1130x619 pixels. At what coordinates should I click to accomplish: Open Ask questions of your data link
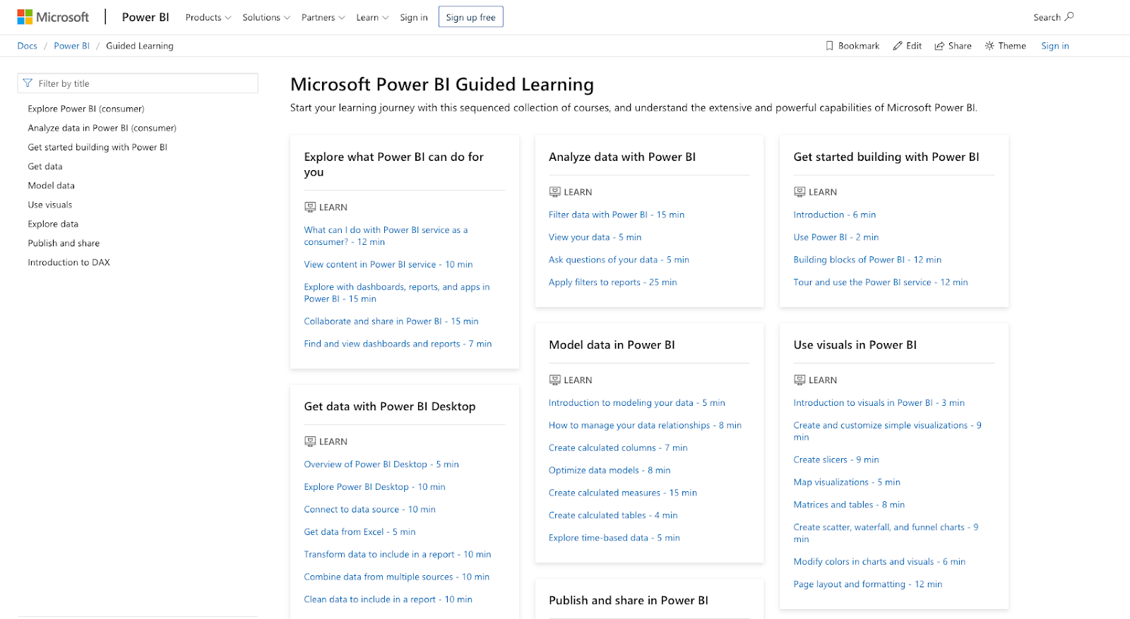pos(619,260)
